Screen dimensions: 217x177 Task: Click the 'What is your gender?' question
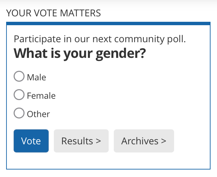pos(80,53)
